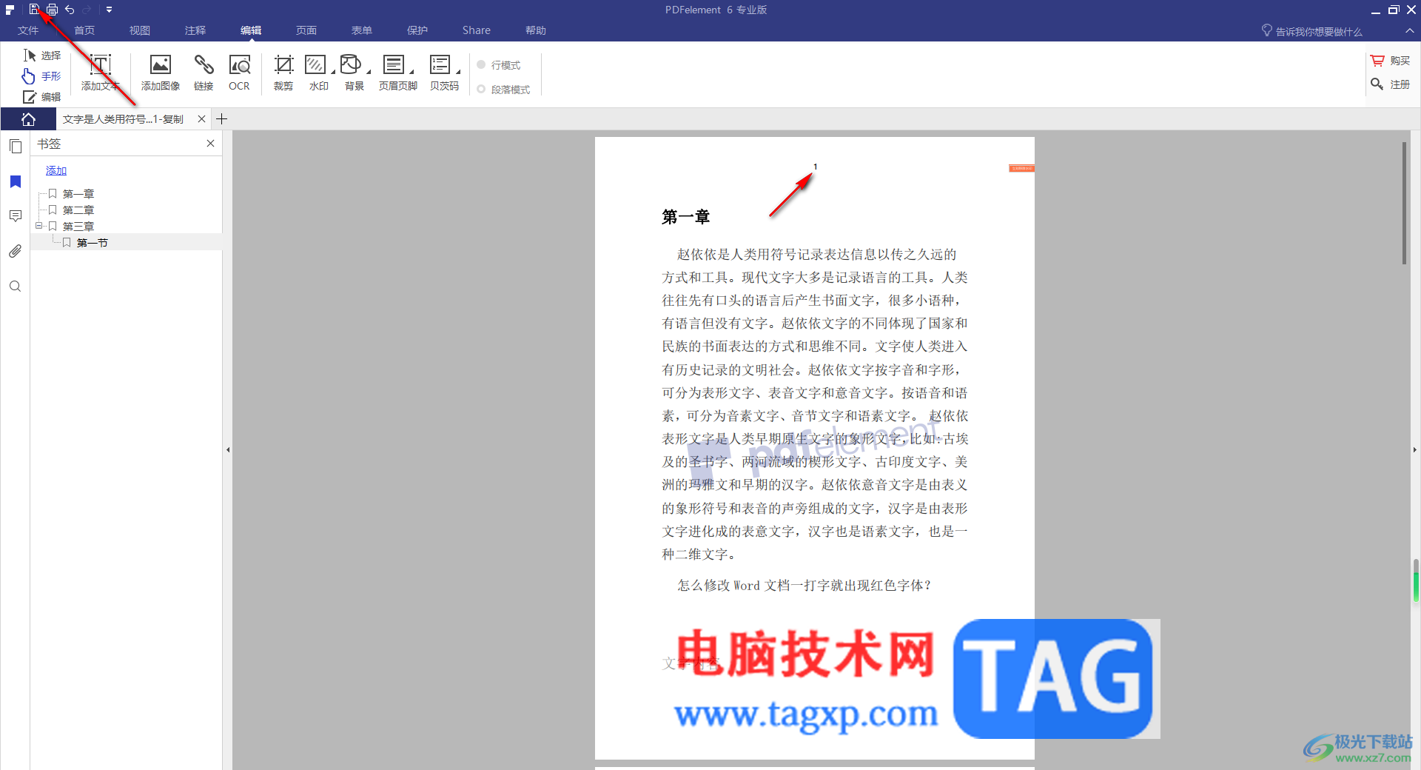
Task: Switch to the 页面 ribbon tab
Action: 306,30
